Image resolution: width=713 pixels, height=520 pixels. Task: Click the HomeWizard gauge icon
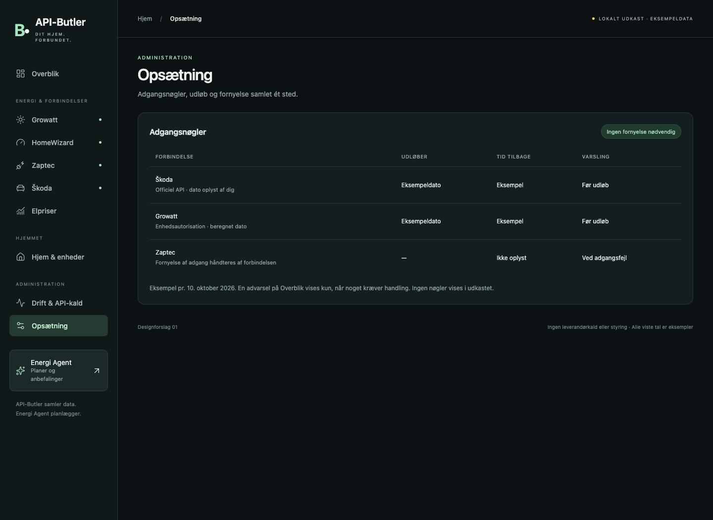20,143
